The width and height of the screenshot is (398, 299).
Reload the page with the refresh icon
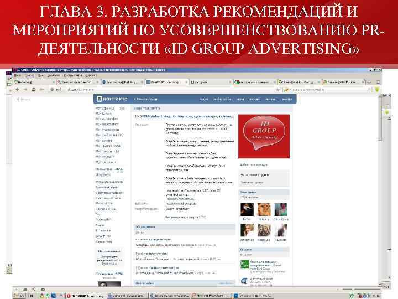coord(34,90)
